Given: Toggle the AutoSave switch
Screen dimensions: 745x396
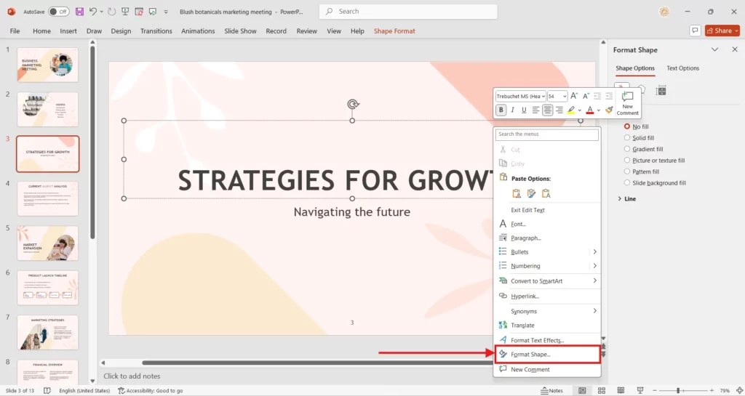Looking at the screenshot, I should tap(58, 12).
